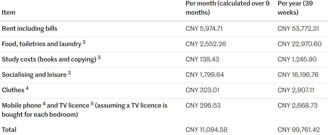
Task: Open footnote 4 beside Clothes
Action: pos(27,88)
